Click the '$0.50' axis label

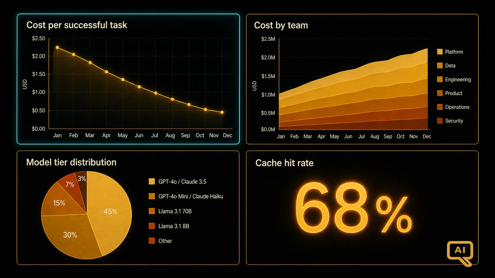[38, 110]
